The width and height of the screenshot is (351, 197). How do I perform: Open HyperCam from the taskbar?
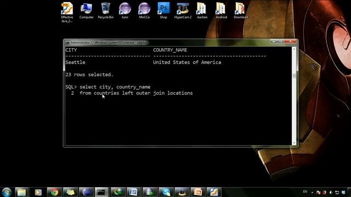pos(182,192)
